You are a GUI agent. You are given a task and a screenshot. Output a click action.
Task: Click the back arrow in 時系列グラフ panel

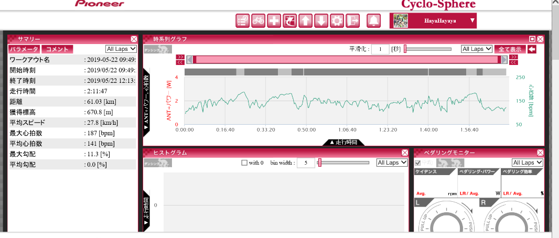(x=532, y=49)
